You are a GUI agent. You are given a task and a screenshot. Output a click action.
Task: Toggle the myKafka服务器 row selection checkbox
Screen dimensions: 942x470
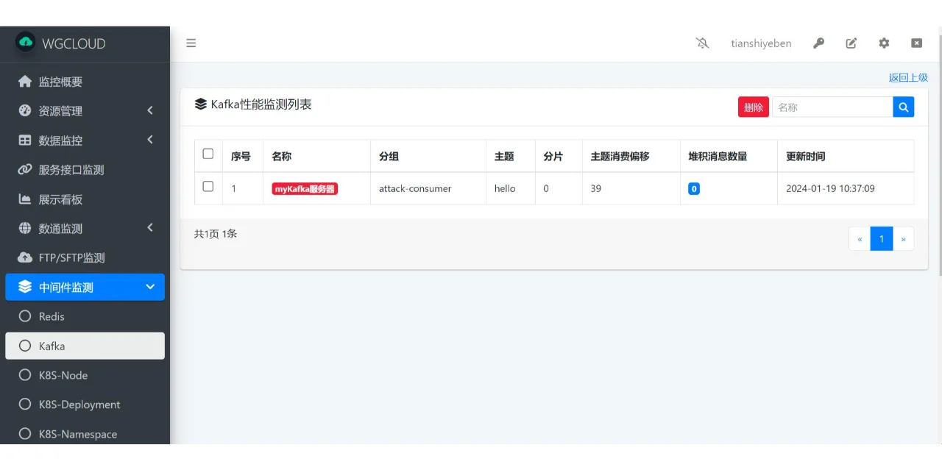point(208,186)
